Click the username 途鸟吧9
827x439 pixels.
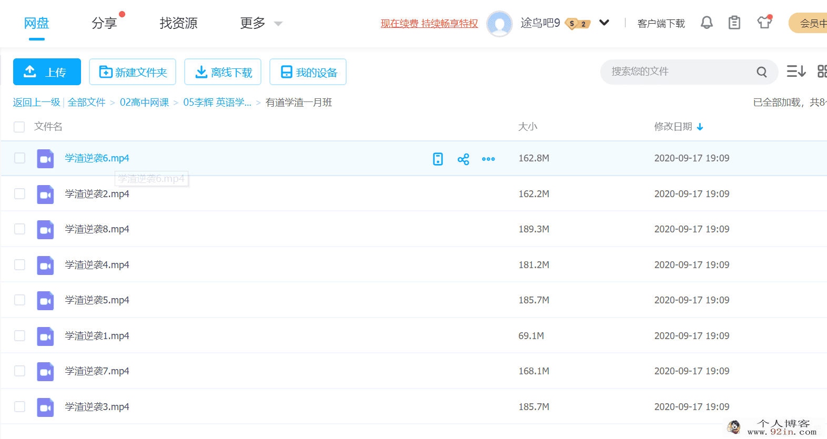[x=540, y=23]
